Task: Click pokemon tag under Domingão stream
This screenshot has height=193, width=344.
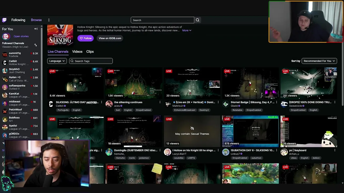Action: point(144,158)
